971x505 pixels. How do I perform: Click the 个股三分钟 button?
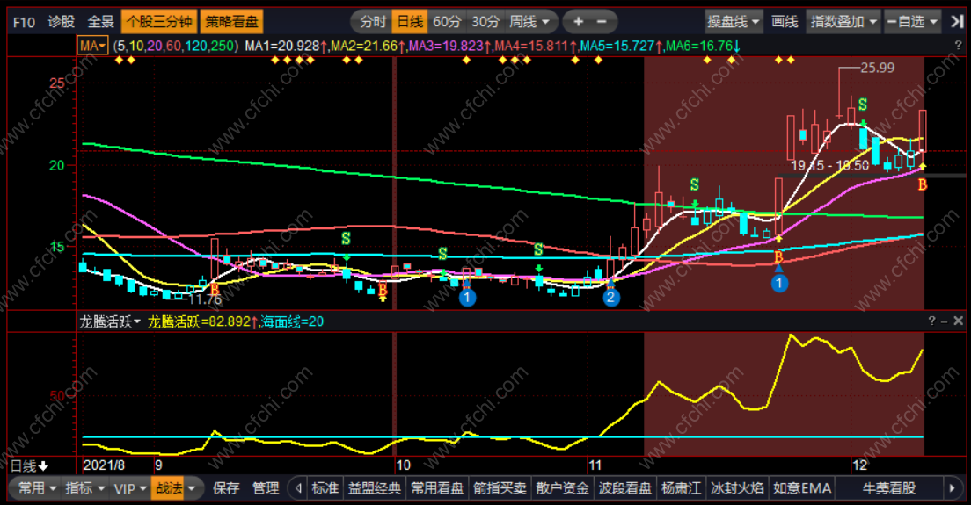point(159,22)
